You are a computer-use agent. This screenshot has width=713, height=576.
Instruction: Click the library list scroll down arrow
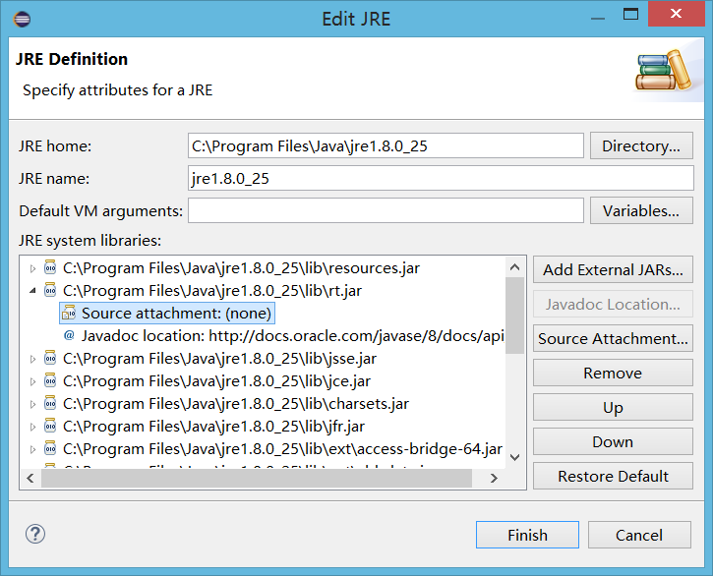click(514, 456)
